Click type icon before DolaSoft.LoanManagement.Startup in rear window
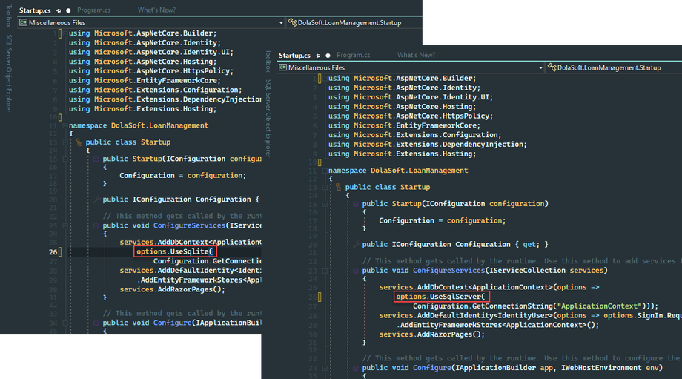Image resolution: width=682 pixels, height=379 pixels. (292, 23)
